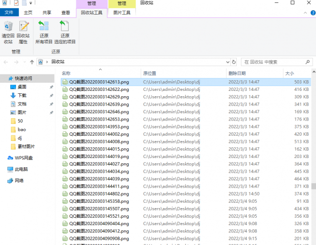Go up one folder level
This screenshot has height=245, width=316.
pos(32,62)
